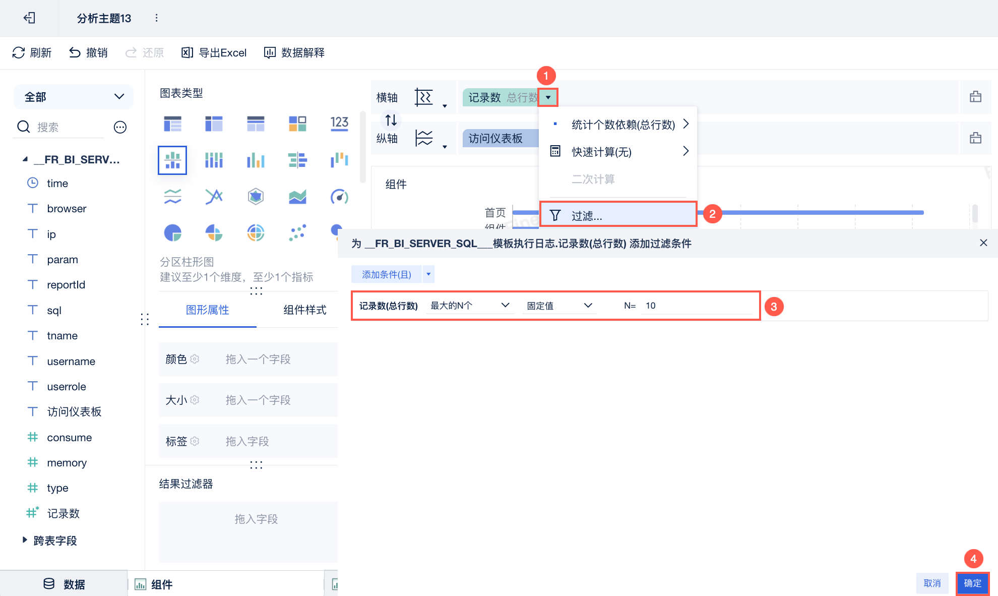Click the scatter plot chart icon

pyautogui.click(x=297, y=233)
